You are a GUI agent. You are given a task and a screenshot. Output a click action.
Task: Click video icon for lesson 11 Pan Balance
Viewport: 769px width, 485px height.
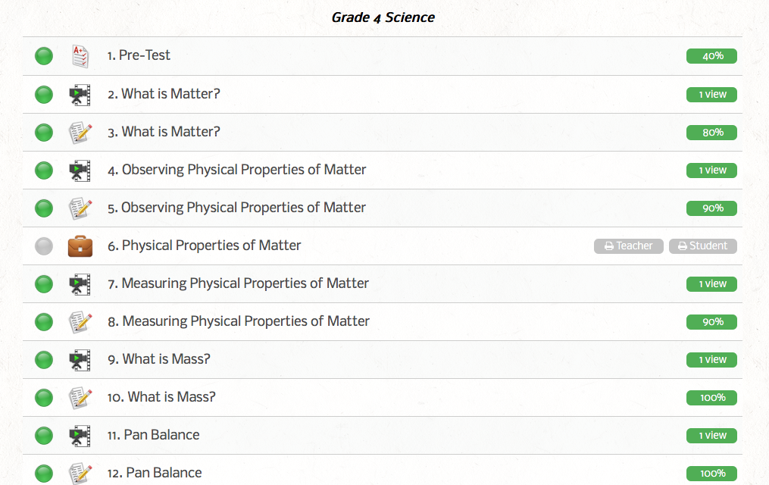[80, 436]
